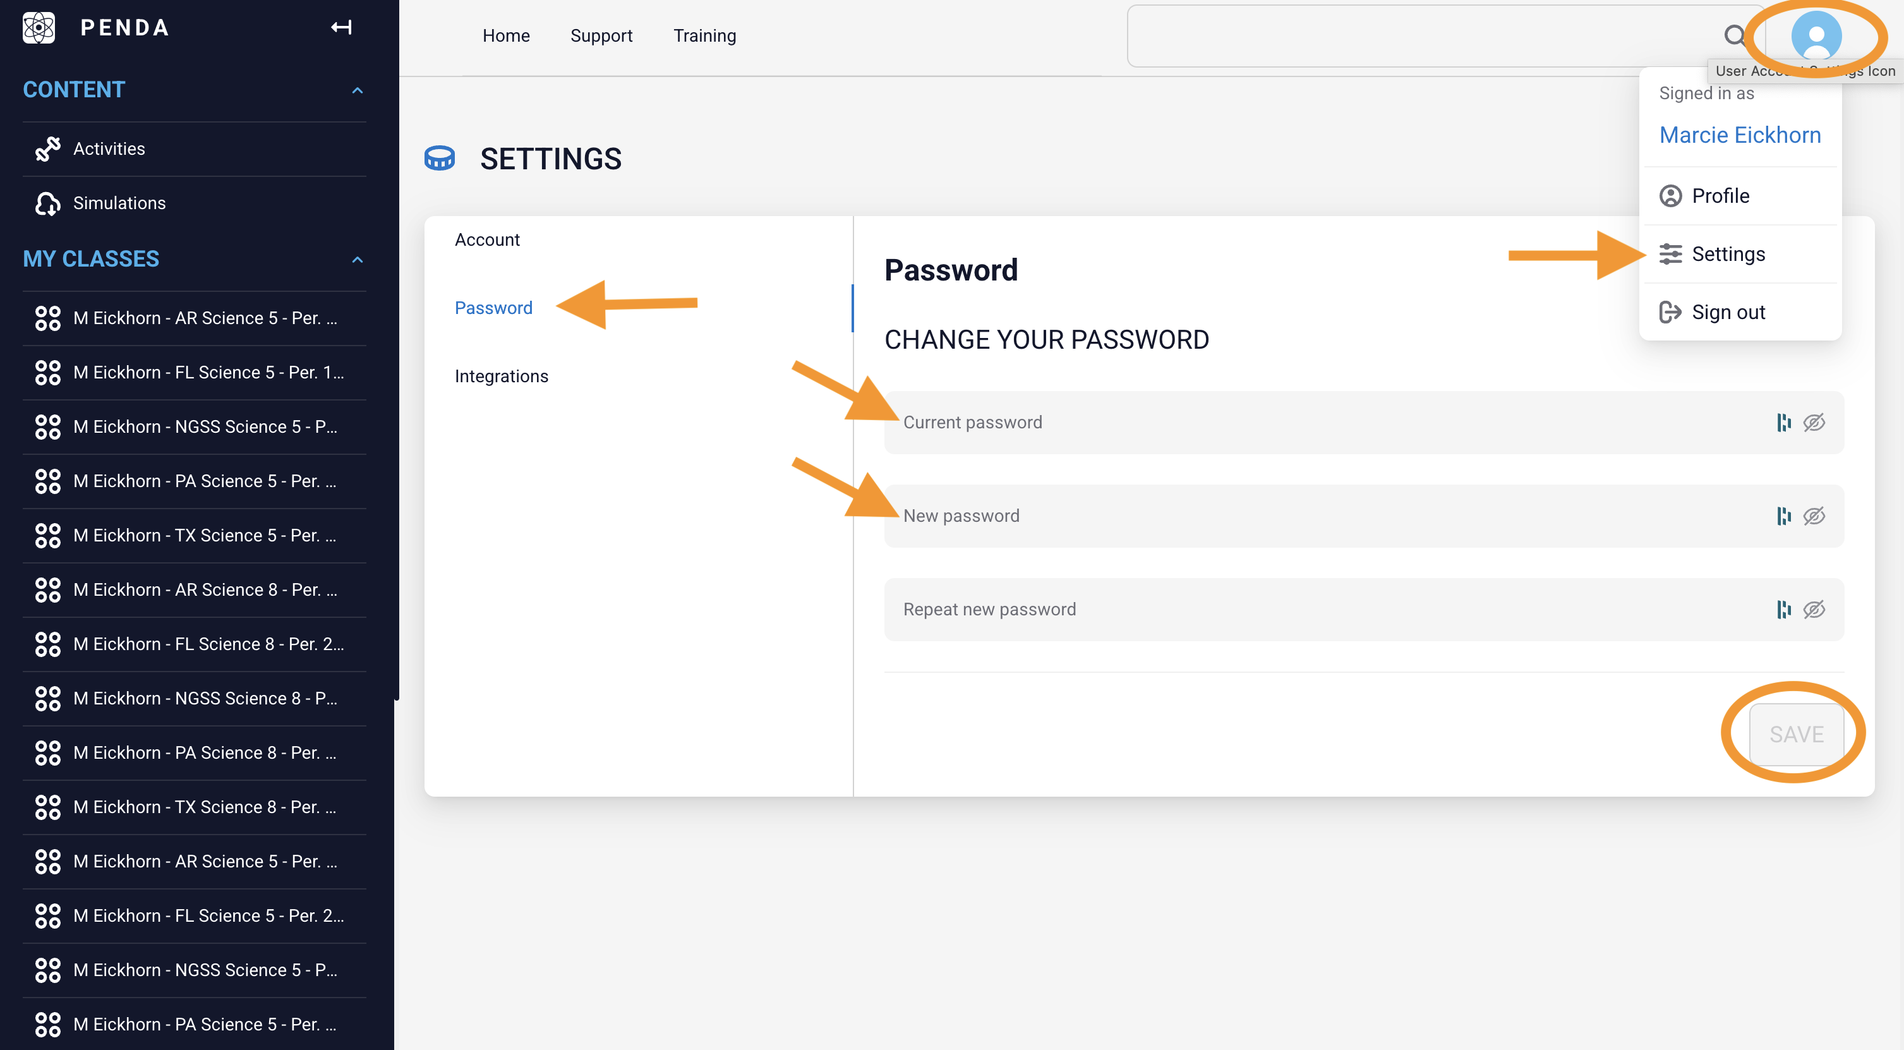Reveal the Repeat new password entry

(1814, 609)
